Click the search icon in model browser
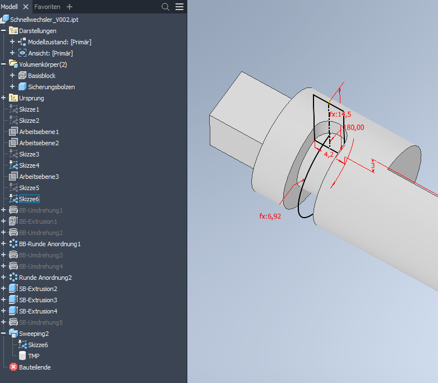This screenshot has width=438, height=383. tap(165, 7)
